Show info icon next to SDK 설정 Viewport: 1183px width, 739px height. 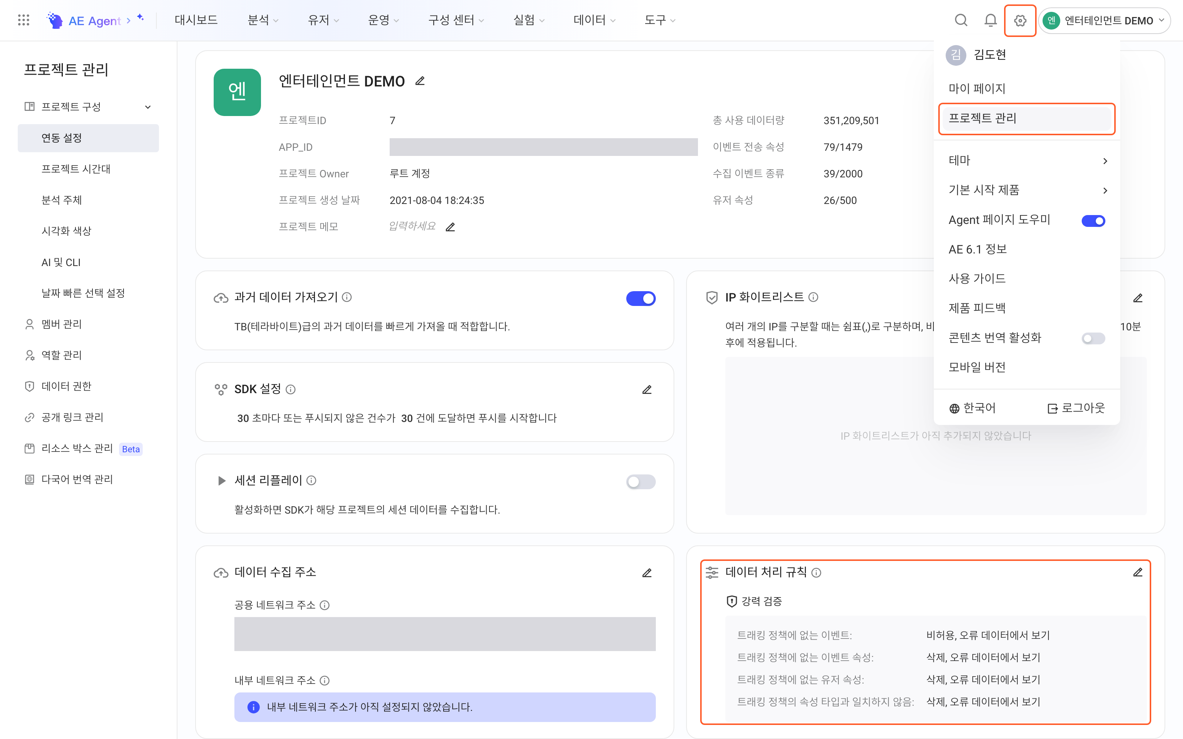tap(290, 389)
